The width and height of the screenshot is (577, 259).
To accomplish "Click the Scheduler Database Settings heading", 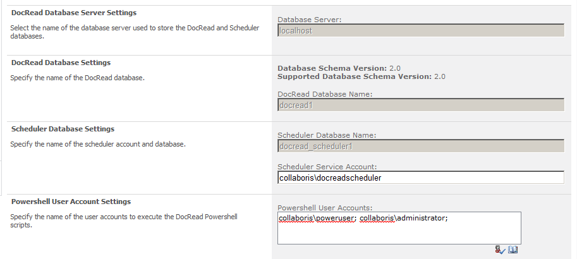I will click(63, 129).
